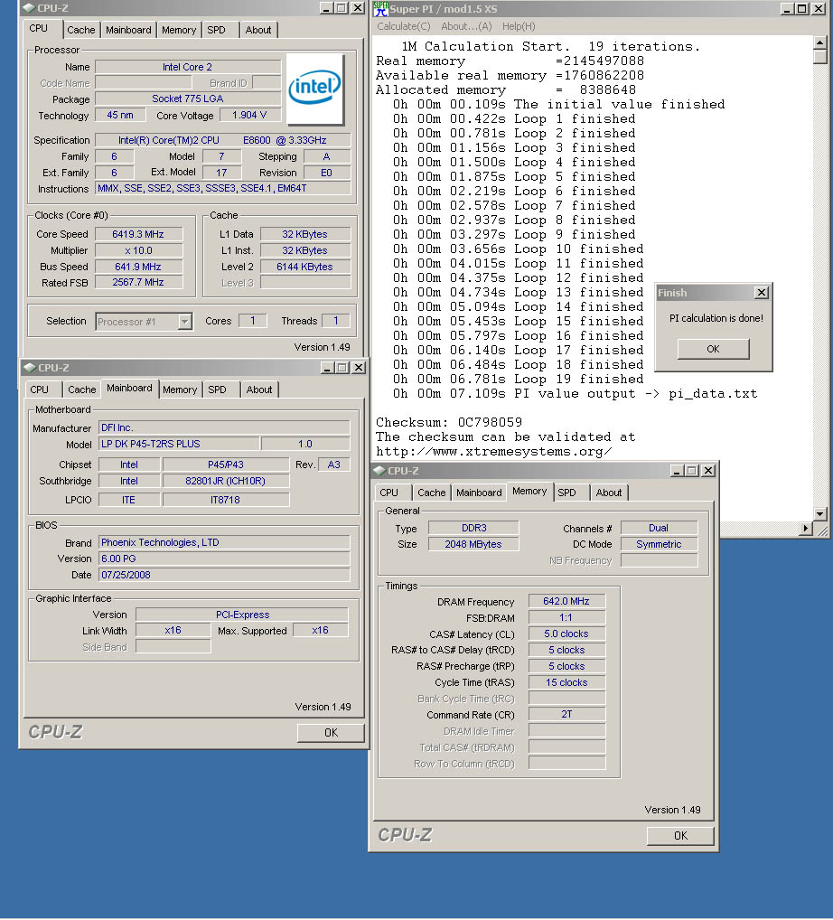
Task: Select Memory tab in the Mainboard CPU-Z window
Action: [180, 390]
